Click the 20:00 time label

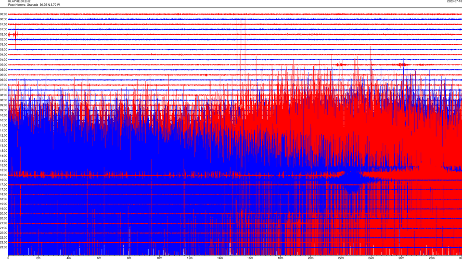(3, 214)
